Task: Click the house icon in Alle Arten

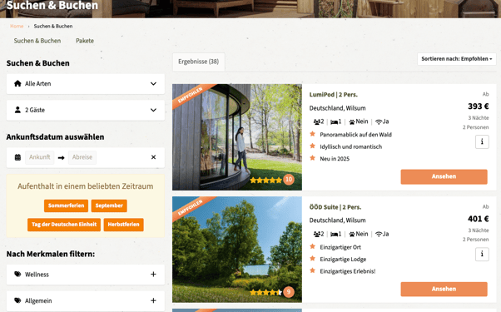Action: [x=17, y=84]
